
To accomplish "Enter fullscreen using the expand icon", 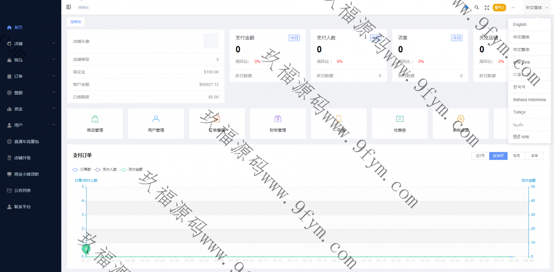I will pos(487,7).
